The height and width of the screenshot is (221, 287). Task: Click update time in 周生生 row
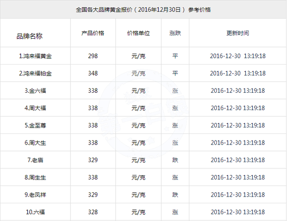click(x=238, y=177)
